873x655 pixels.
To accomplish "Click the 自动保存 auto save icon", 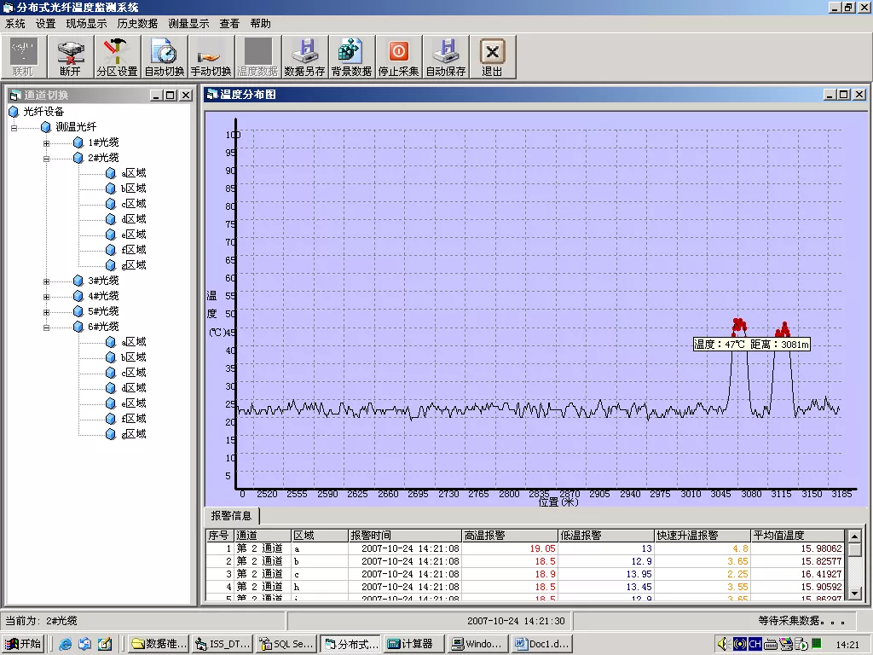I will (x=445, y=56).
